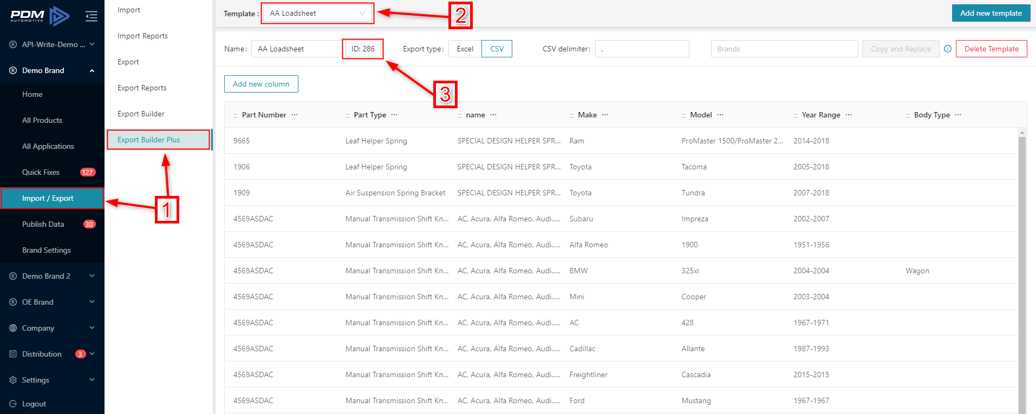Select Import / Export in the sidebar
This screenshot has height=414, width=1036.
[52, 198]
